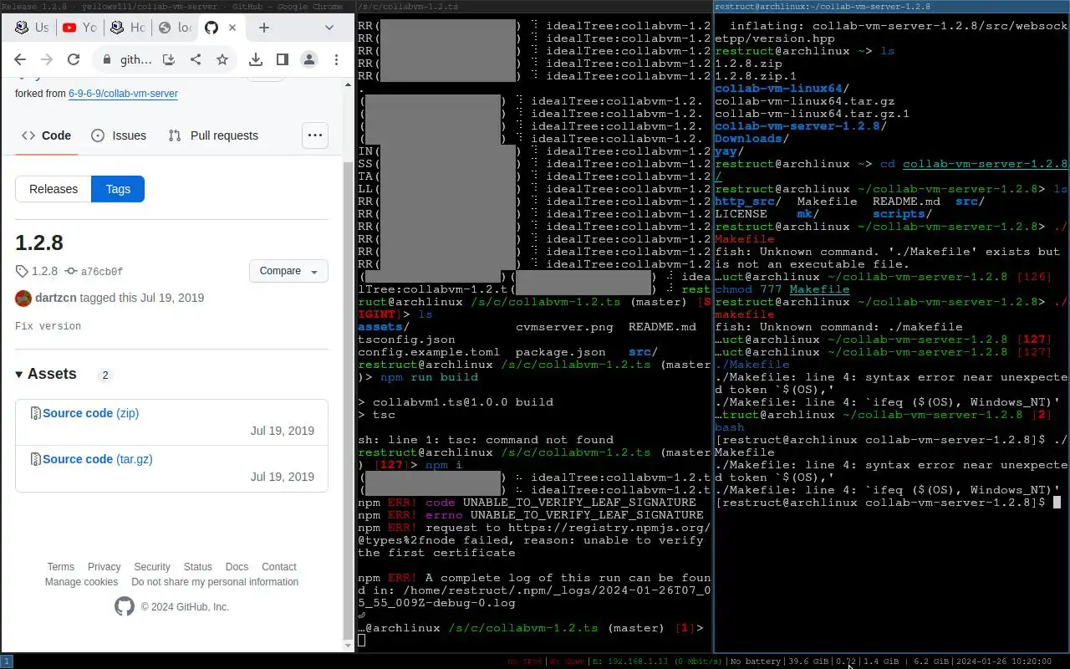Download Source code (tar.gz)
This screenshot has height=669, width=1070.
pos(98,459)
